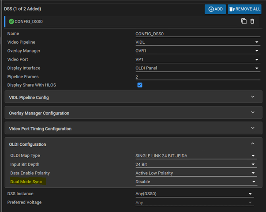Open the Preferred Voltage dropdown

tap(195, 203)
